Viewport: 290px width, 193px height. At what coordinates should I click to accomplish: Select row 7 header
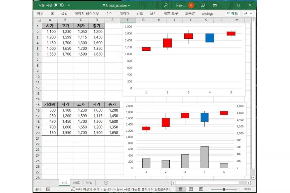[x=37, y=60]
